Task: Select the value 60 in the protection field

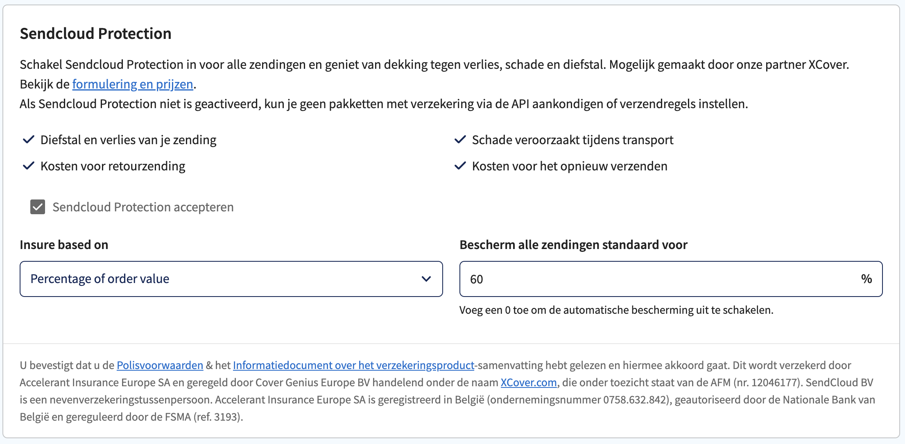Action: pyautogui.click(x=477, y=279)
